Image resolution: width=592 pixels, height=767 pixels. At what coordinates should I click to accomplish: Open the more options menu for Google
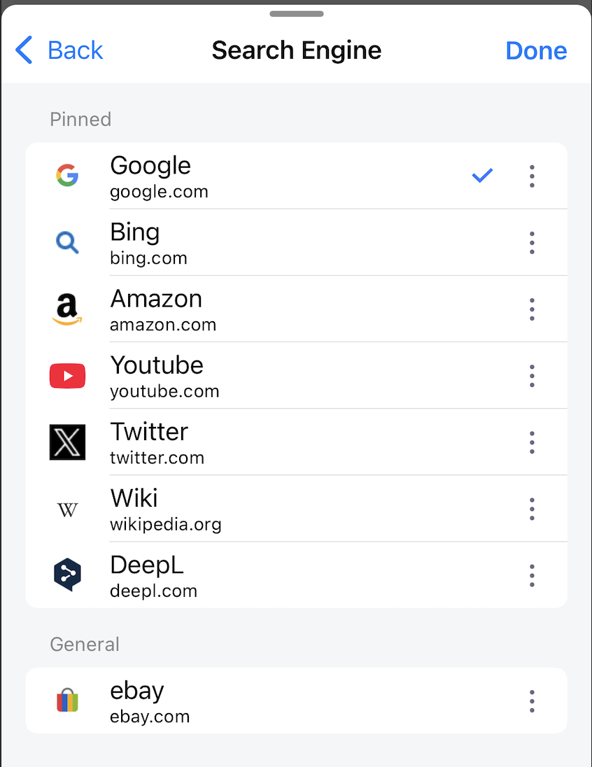[x=532, y=176]
